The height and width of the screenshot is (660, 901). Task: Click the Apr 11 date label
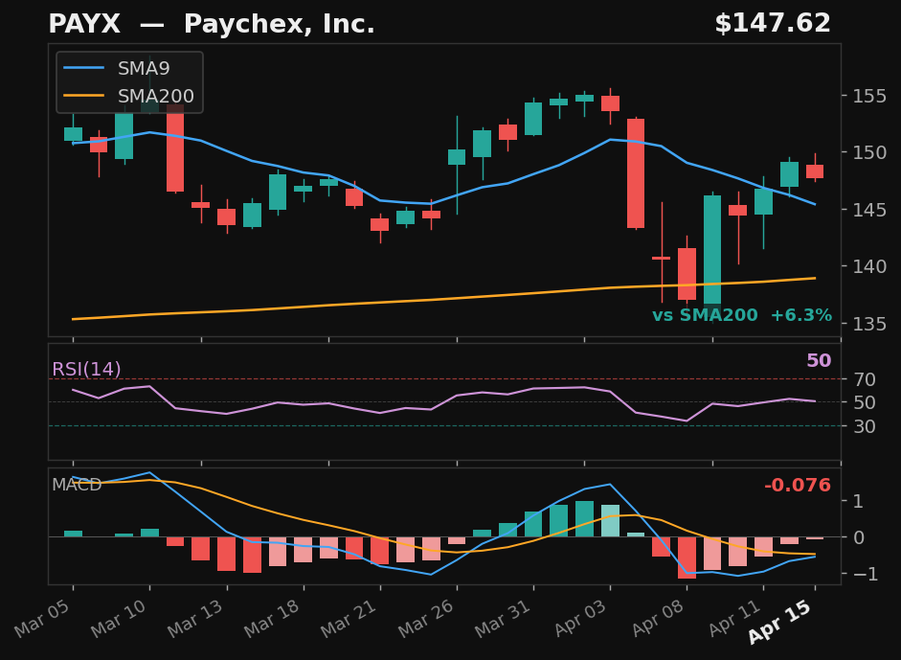pyautogui.click(x=733, y=619)
